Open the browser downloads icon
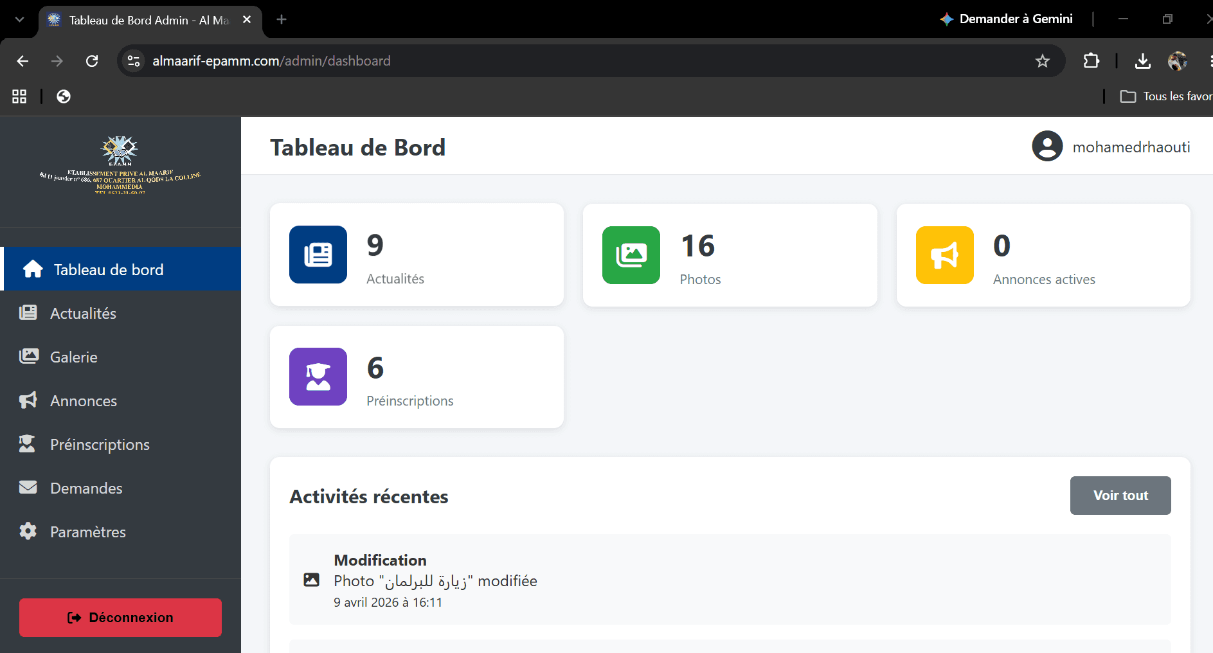 click(x=1143, y=61)
